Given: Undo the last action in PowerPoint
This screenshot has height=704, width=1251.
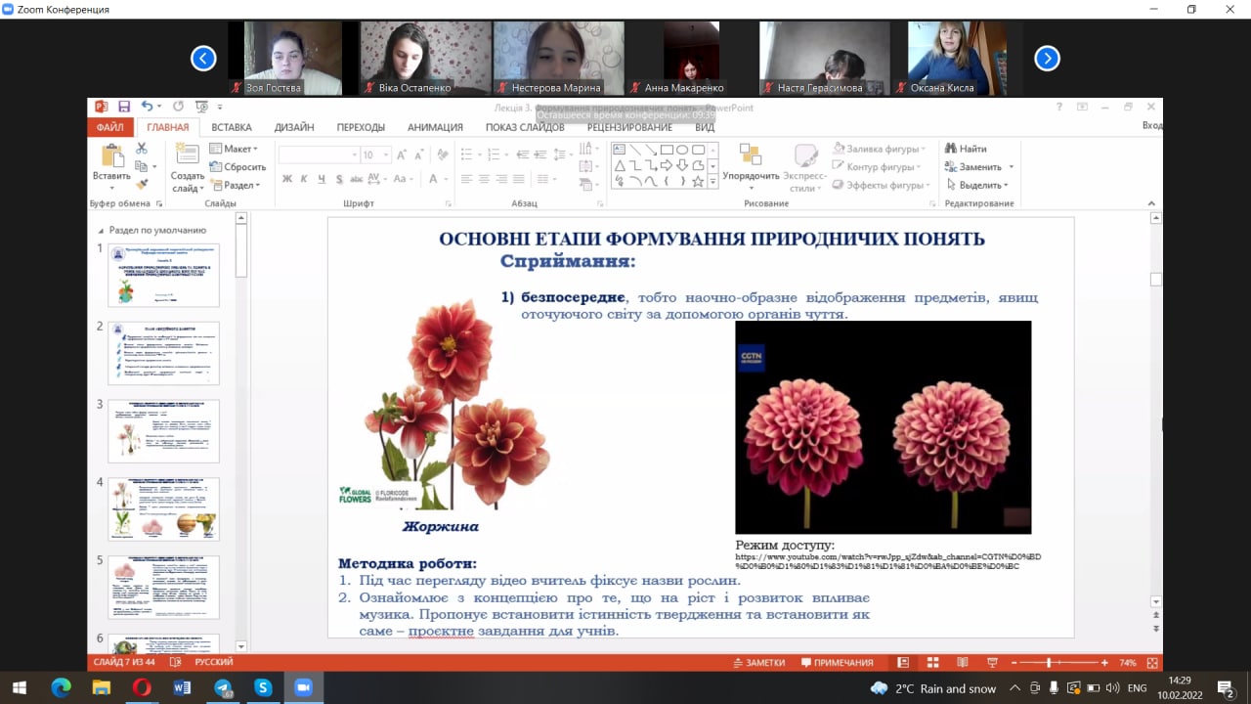Looking at the screenshot, I should (x=147, y=107).
